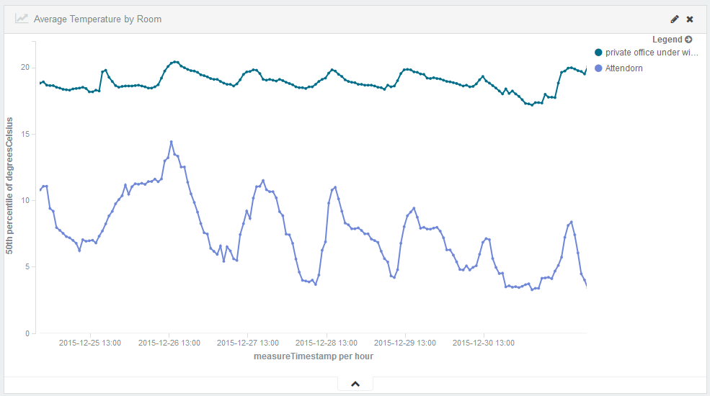The image size is (710, 396).
Task: Click the 2015-12-26 13:00 x-axis label
Action: coord(169,343)
